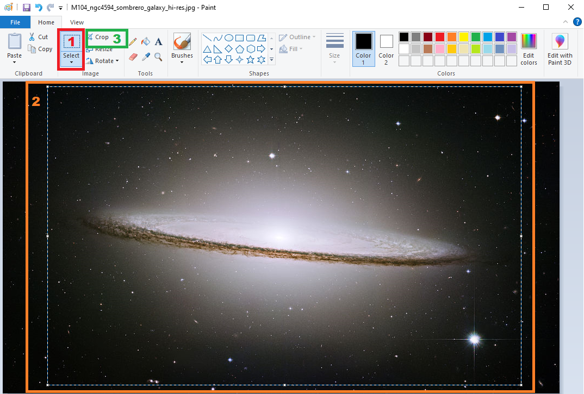584x394 pixels.
Task: Choose the Triangle shape
Action: tap(207, 49)
